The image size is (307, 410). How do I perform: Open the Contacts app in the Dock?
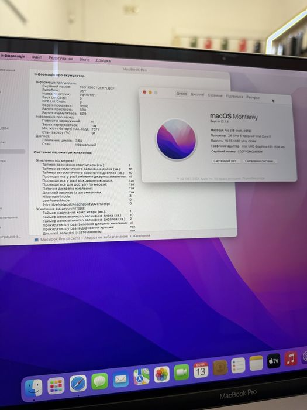pyautogui.click(x=220, y=367)
